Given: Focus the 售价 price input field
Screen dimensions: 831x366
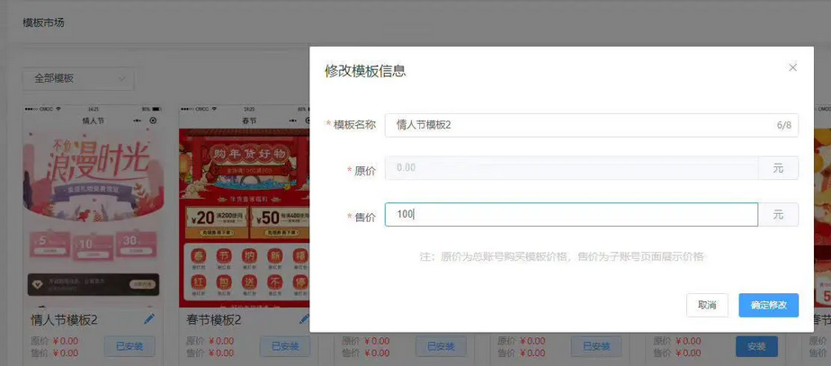Looking at the screenshot, I should coord(571,215).
